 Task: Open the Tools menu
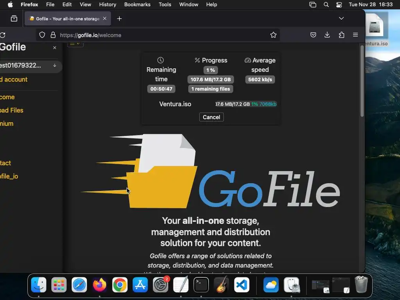coord(165,4)
